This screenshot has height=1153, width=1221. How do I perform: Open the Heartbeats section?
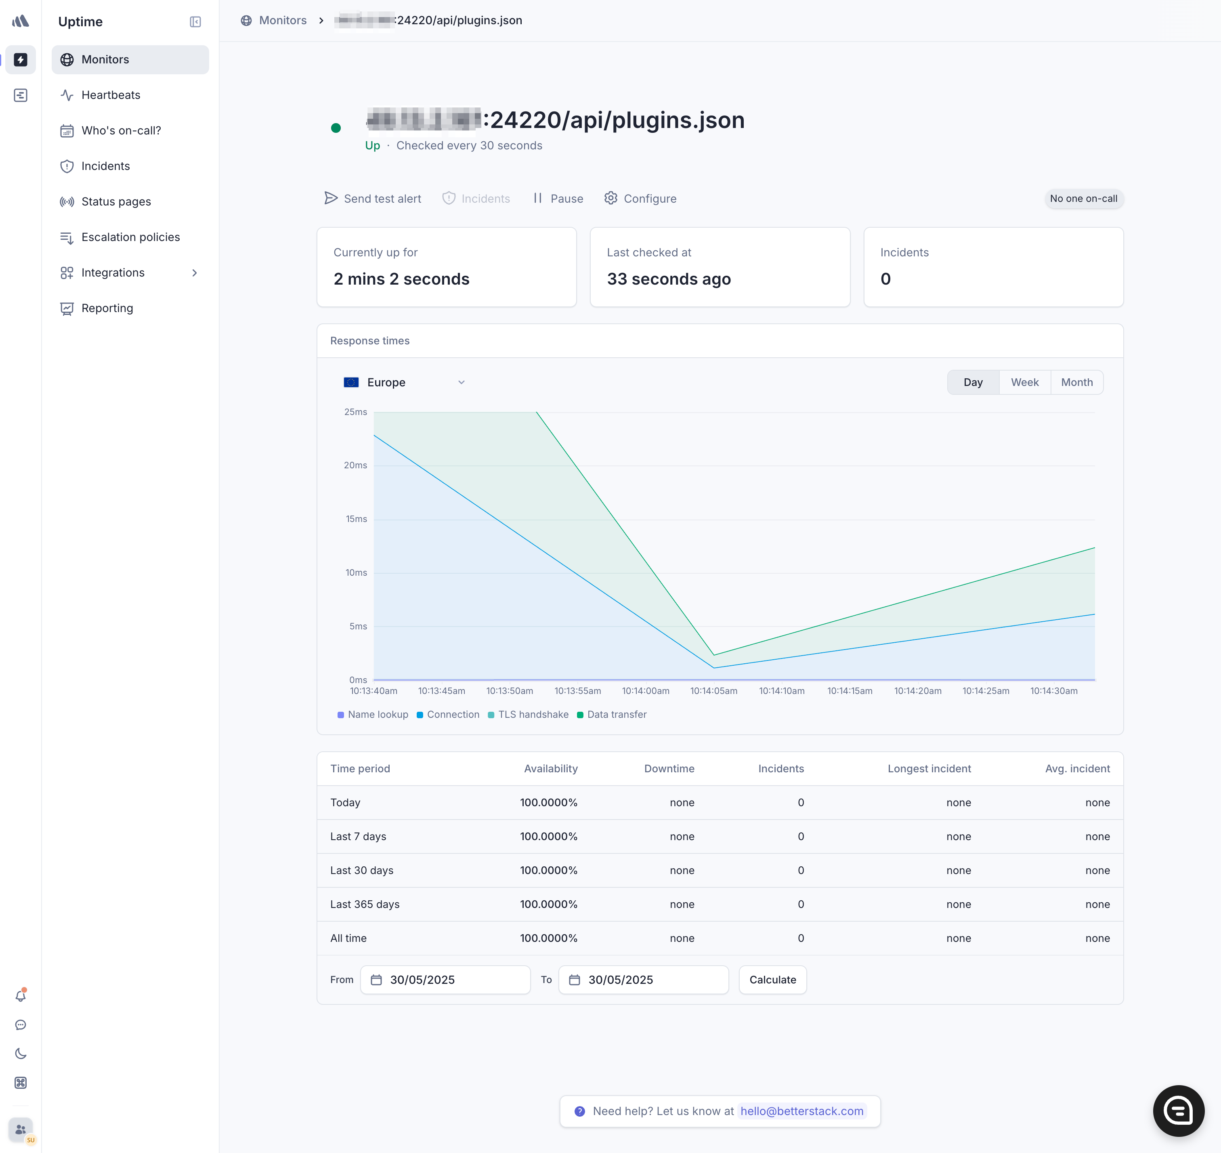tap(111, 94)
